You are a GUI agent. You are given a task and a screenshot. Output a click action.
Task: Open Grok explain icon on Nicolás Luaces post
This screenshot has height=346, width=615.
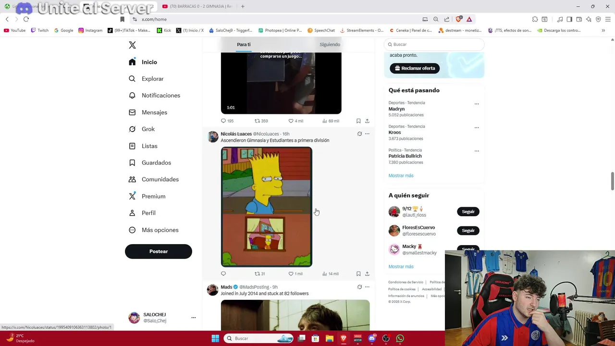[x=359, y=134]
